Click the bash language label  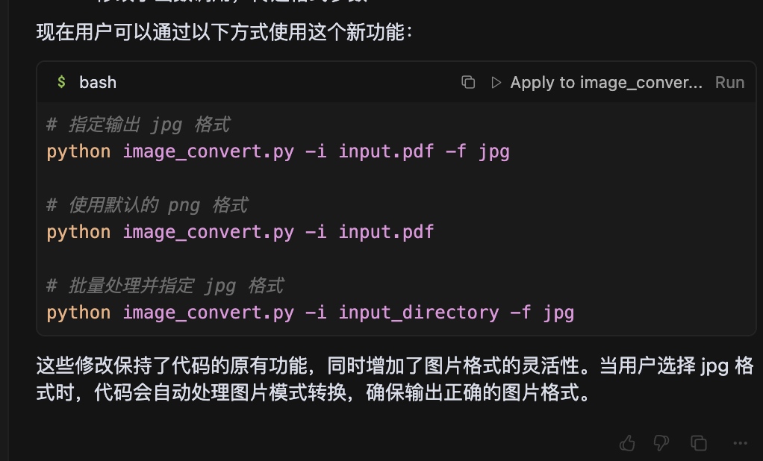(98, 82)
